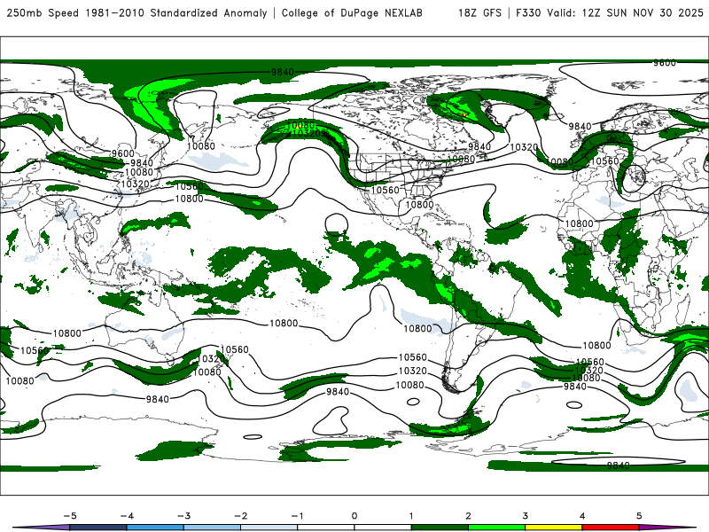Click the '-5' legend tick label
This screenshot has height=532, width=709.
(x=70, y=516)
